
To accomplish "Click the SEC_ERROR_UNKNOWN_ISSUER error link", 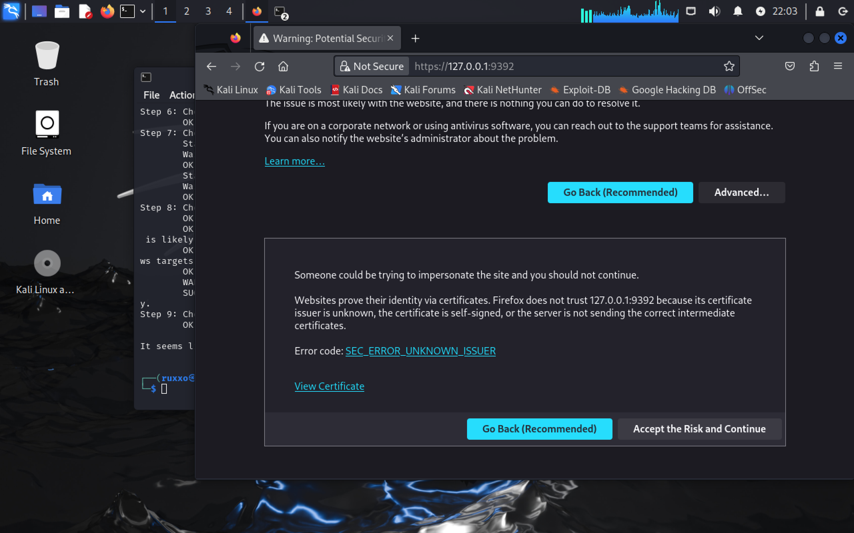I will (x=421, y=351).
